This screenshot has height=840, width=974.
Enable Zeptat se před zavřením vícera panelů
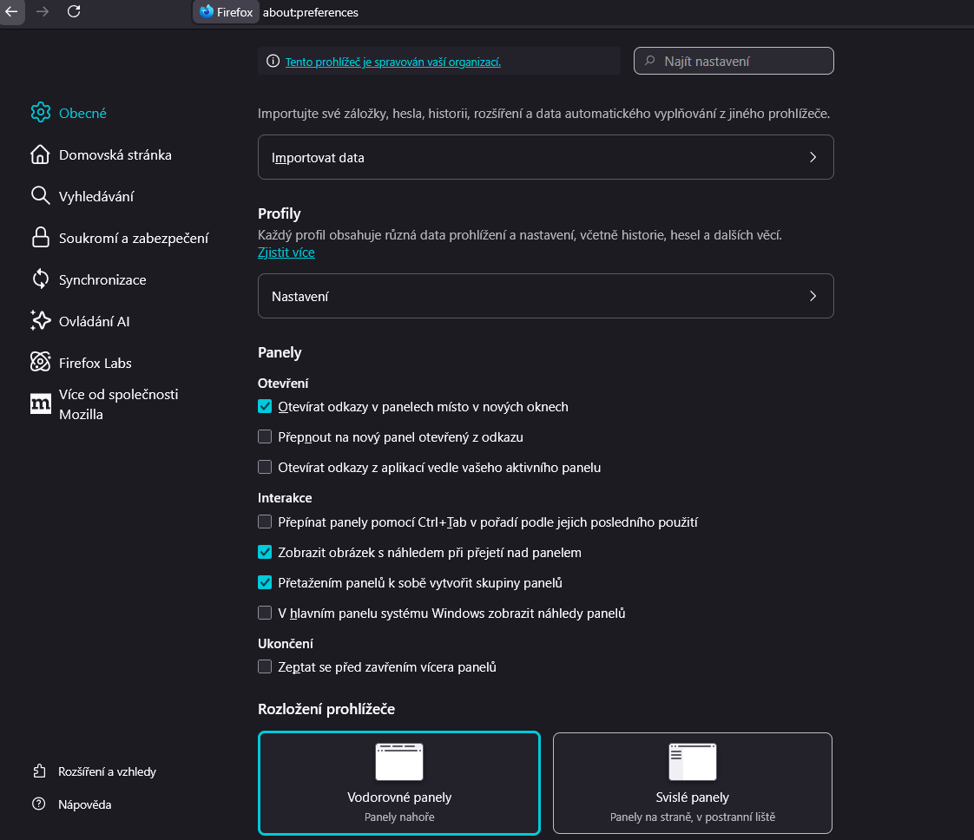[x=265, y=666]
